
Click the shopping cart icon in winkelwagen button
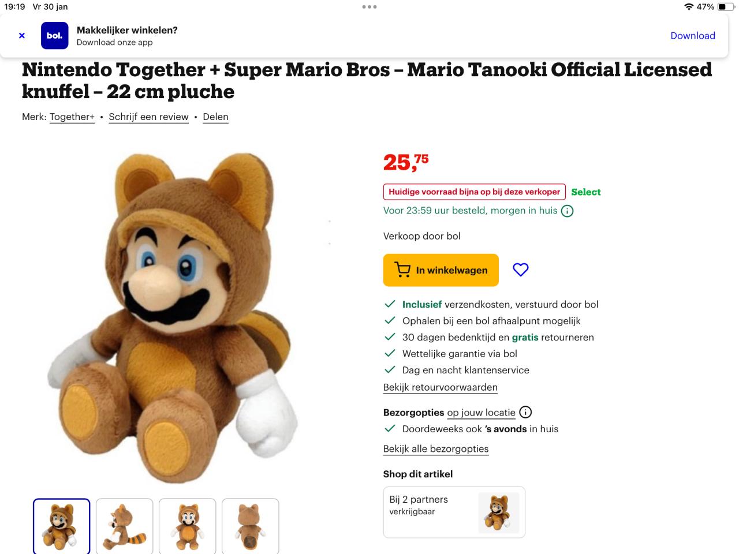[x=402, y=269]
